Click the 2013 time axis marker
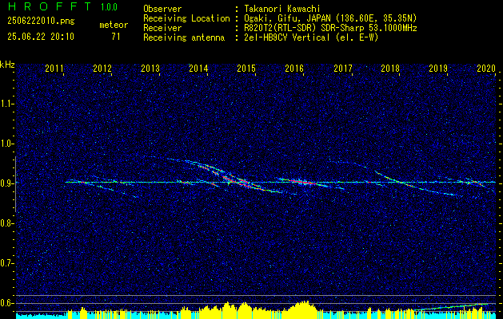 (150, 68)
